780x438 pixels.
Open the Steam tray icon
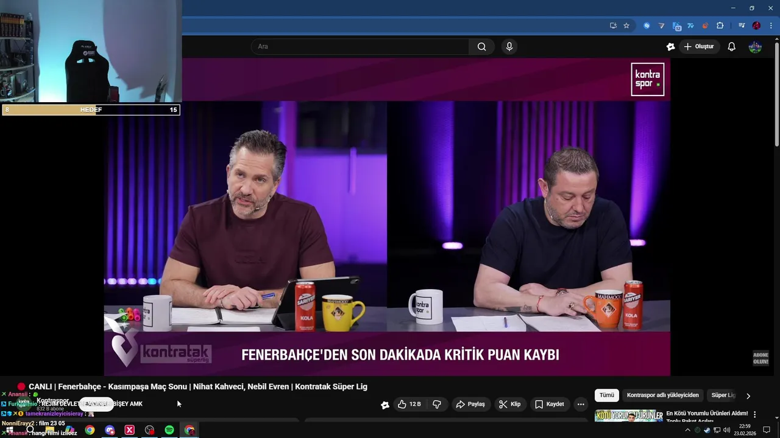tap(707, 430)
